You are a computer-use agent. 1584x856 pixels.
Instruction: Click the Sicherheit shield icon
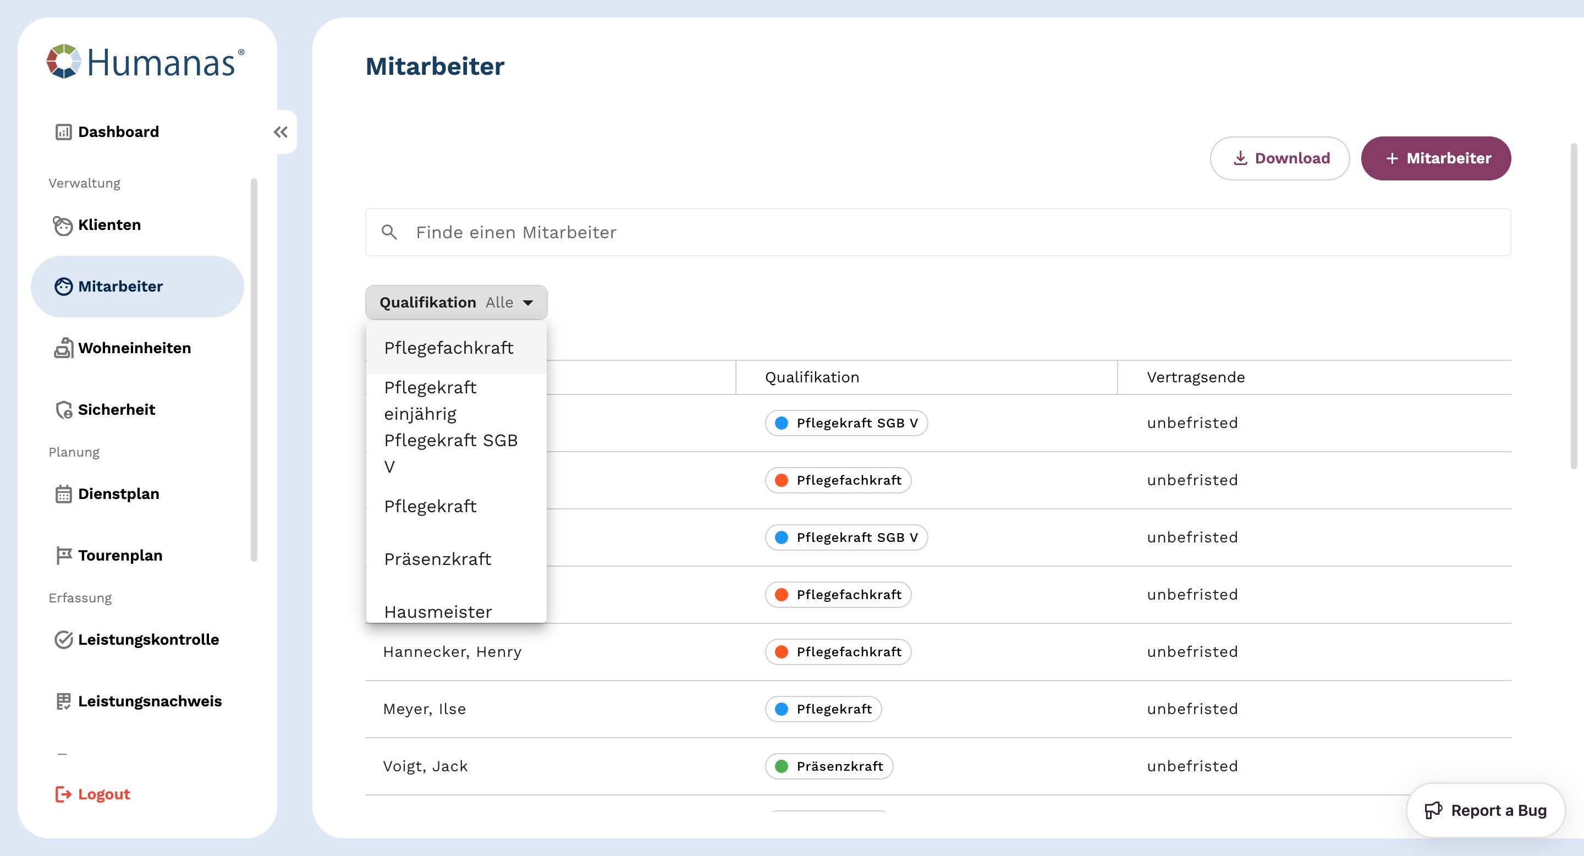pos(63,410)
